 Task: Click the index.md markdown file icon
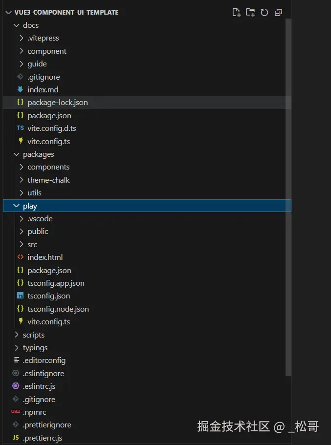click(20, 90)
